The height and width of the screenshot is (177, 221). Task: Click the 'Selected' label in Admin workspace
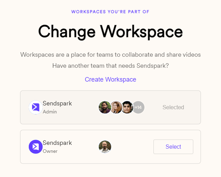coord(173,107)
